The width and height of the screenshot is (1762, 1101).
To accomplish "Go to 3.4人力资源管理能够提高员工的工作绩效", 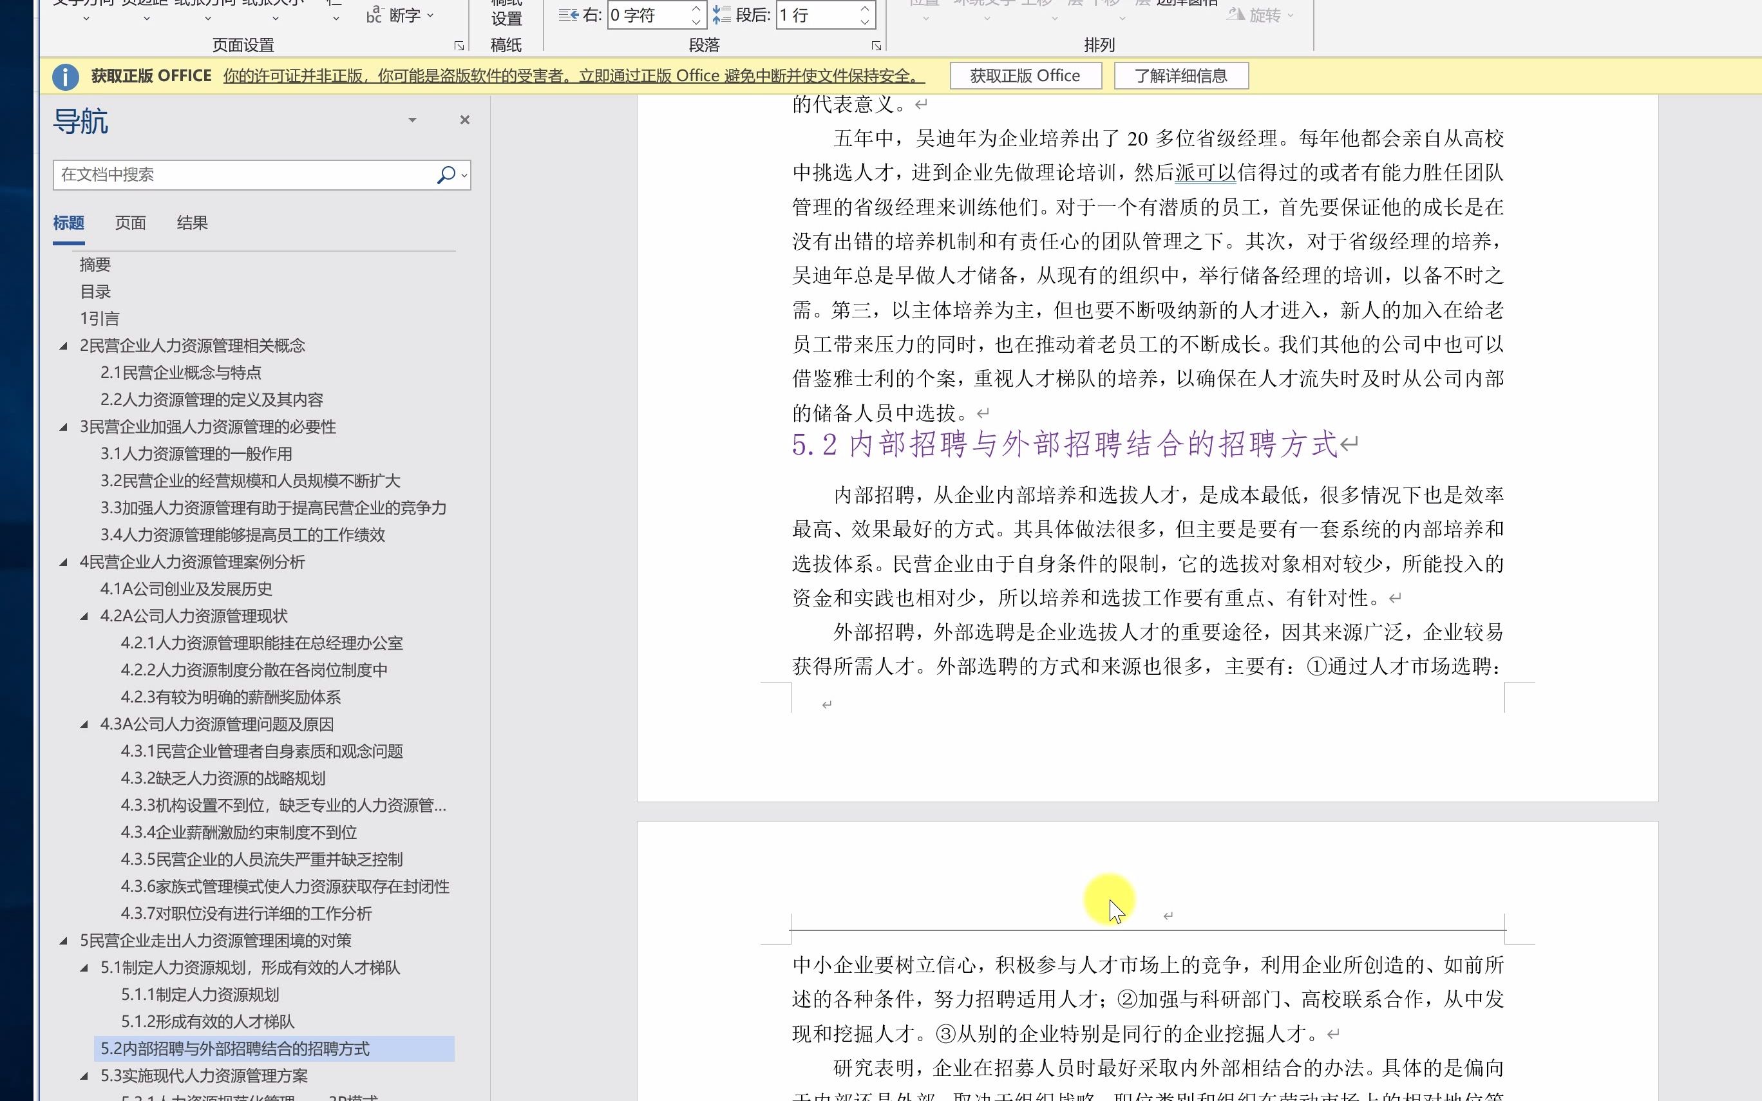I will click(243, 535).
